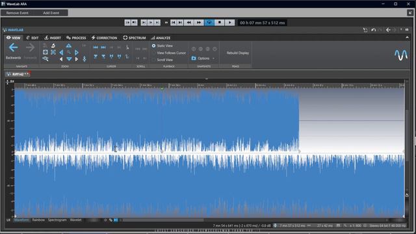The width and height of the screenshot is (416, 234).
Task: Click the Rebuild Display button
Action: (x=238, y=53)
